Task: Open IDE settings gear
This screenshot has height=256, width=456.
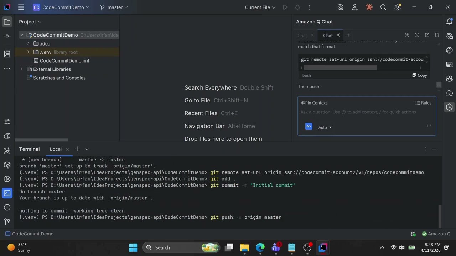Action: (398, 7)
